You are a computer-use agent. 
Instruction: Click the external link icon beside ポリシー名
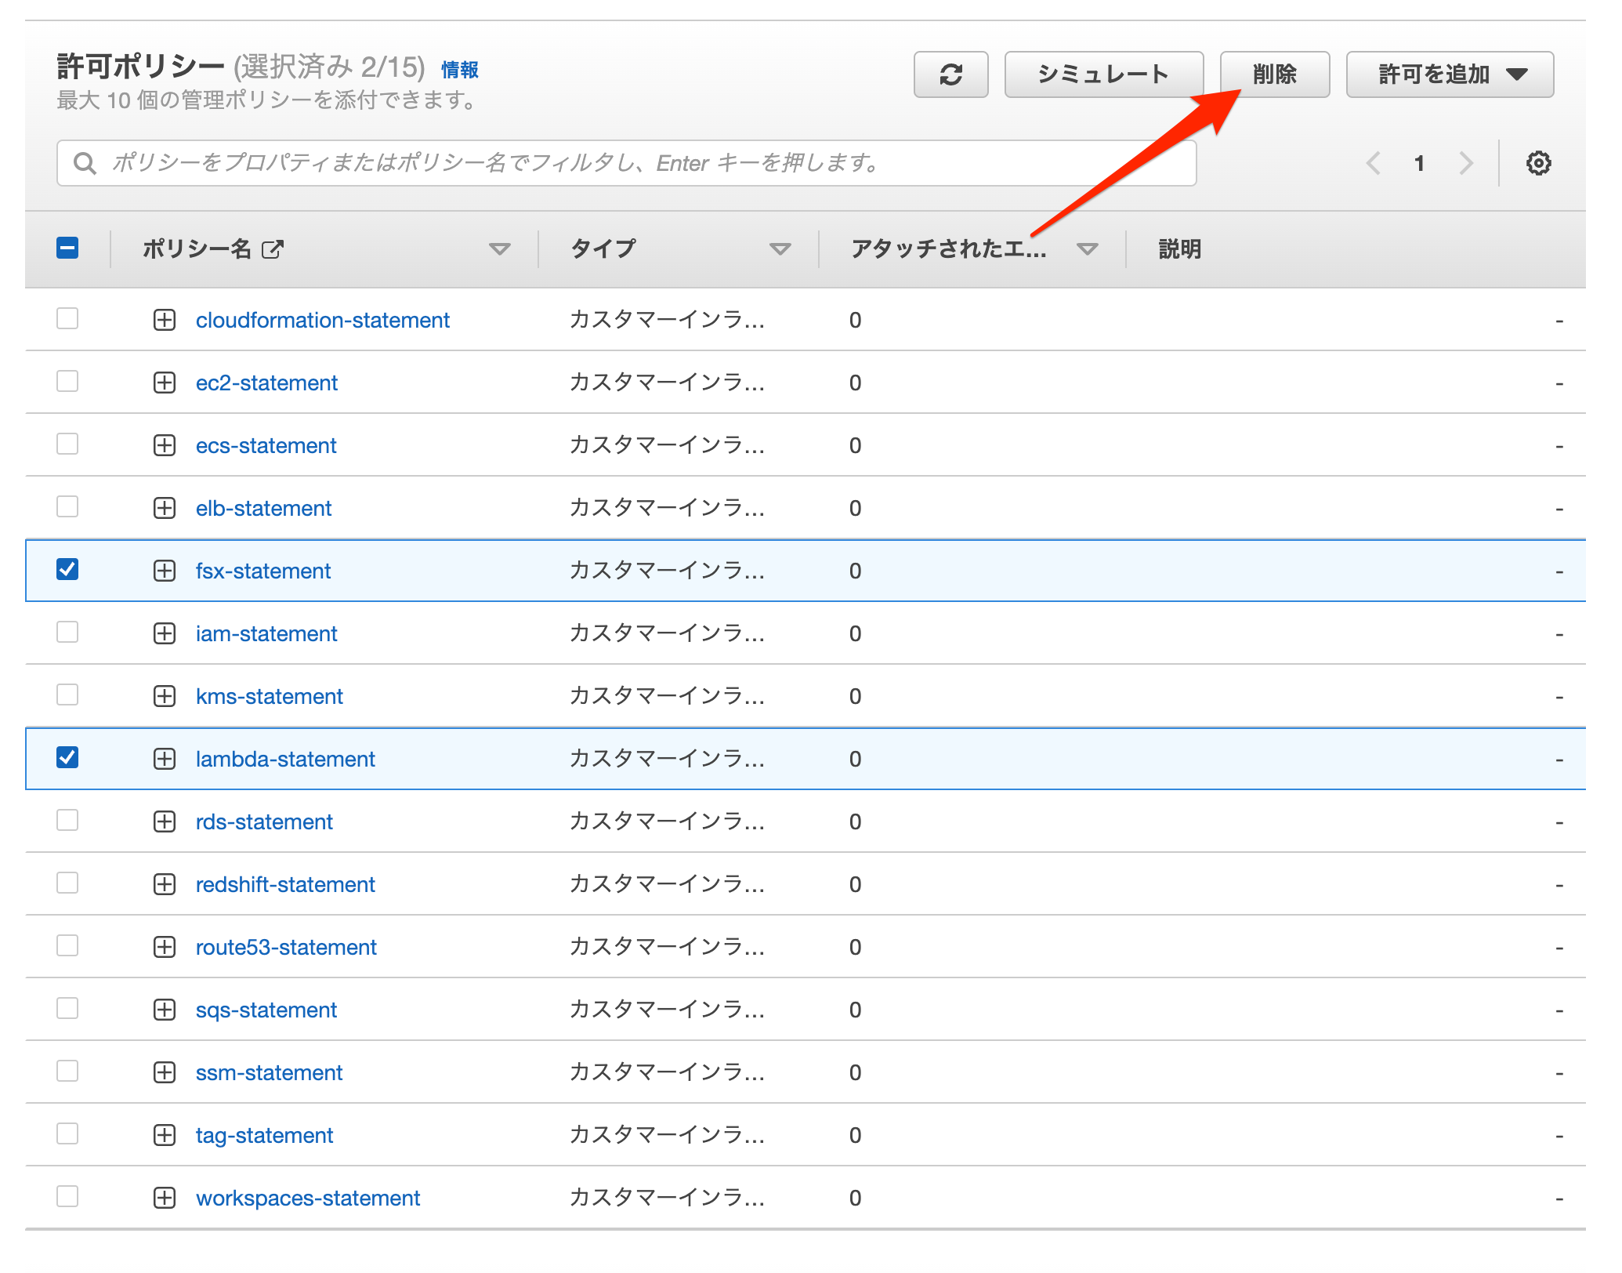tap(272, 249)
